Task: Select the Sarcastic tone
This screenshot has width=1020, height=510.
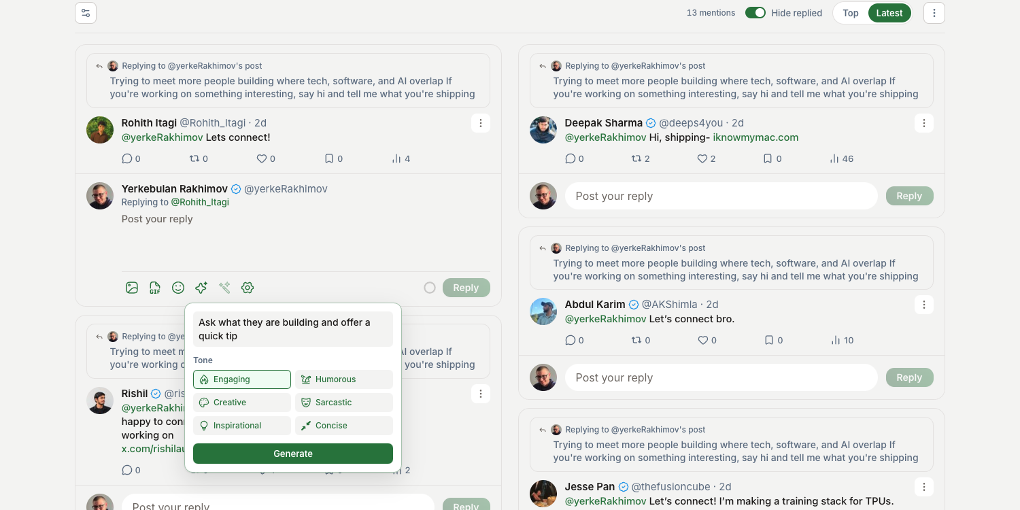Action: pos(344,403)
